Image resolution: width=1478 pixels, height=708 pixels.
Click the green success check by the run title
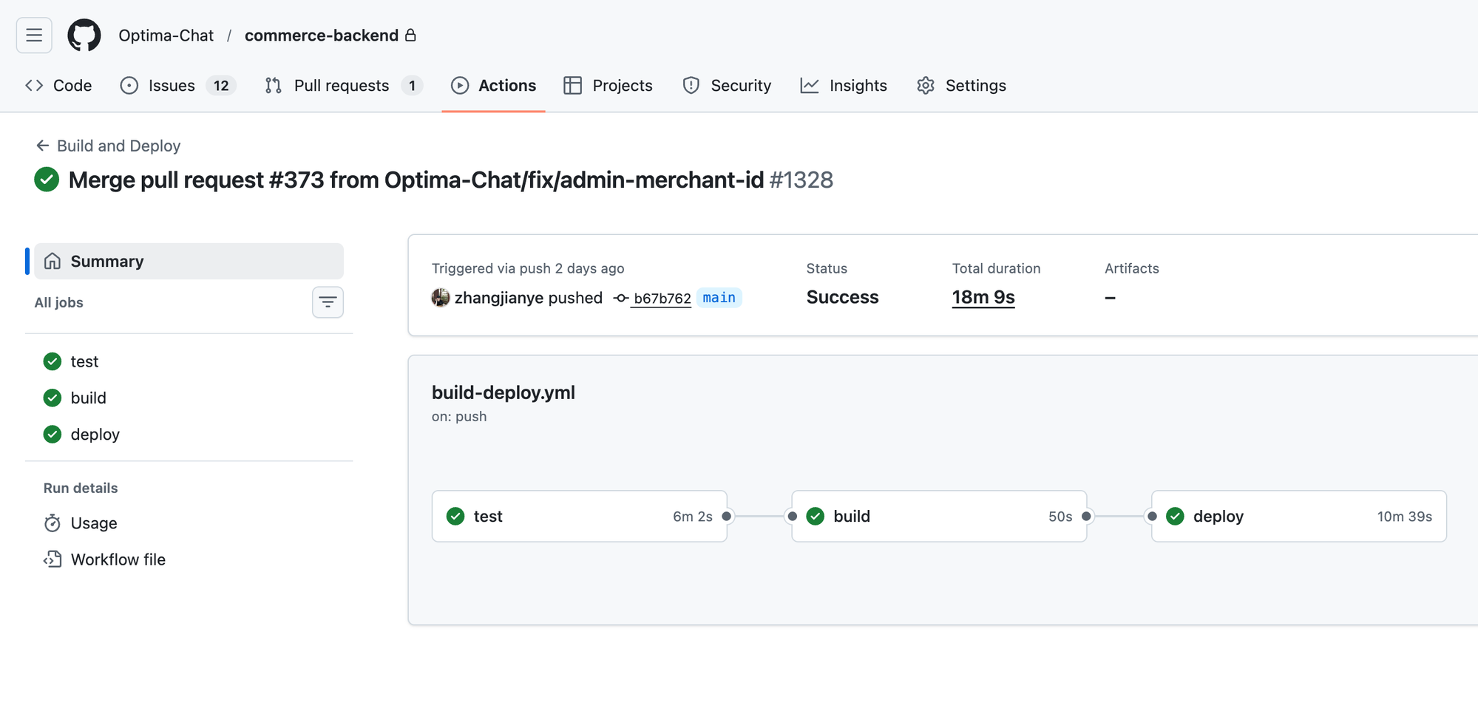tap(47, 180)
